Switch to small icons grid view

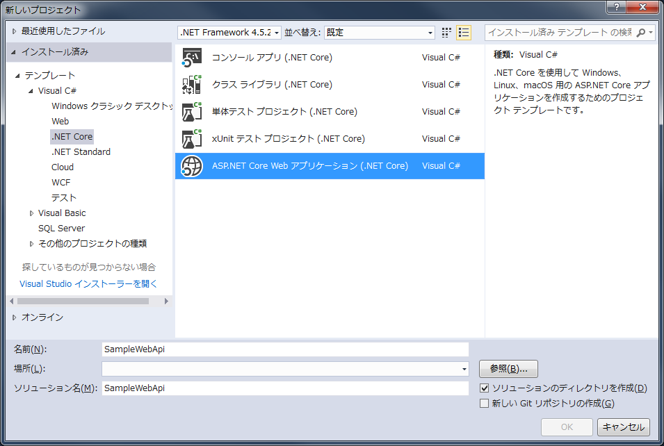[x=446, y=33]
